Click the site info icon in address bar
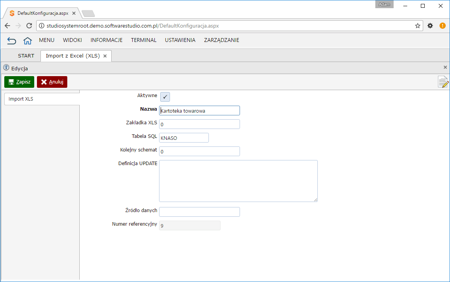Viewport: 450px width, 282px height. point(42,26)
